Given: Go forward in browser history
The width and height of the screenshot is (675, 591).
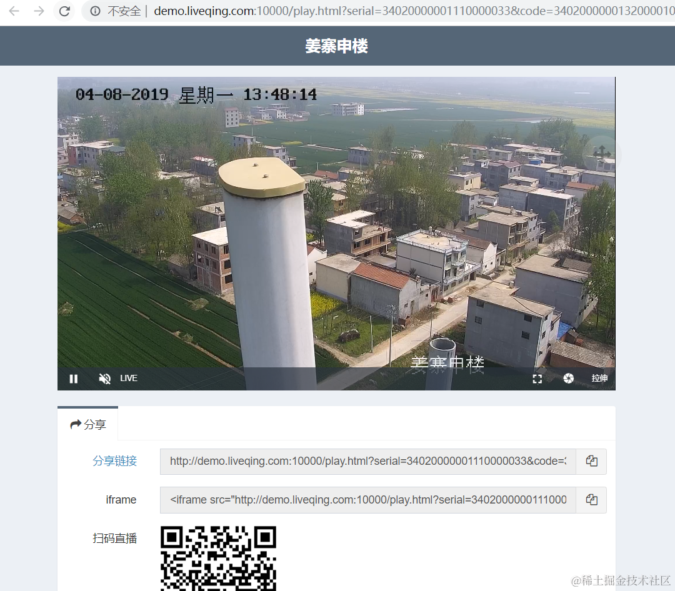Looking at the screenshot, I should 39,11.
